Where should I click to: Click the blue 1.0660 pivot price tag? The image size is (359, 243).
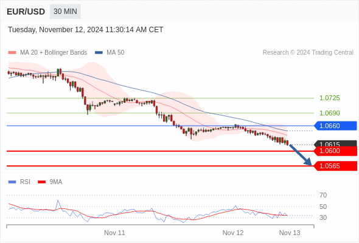coord(335,126)
